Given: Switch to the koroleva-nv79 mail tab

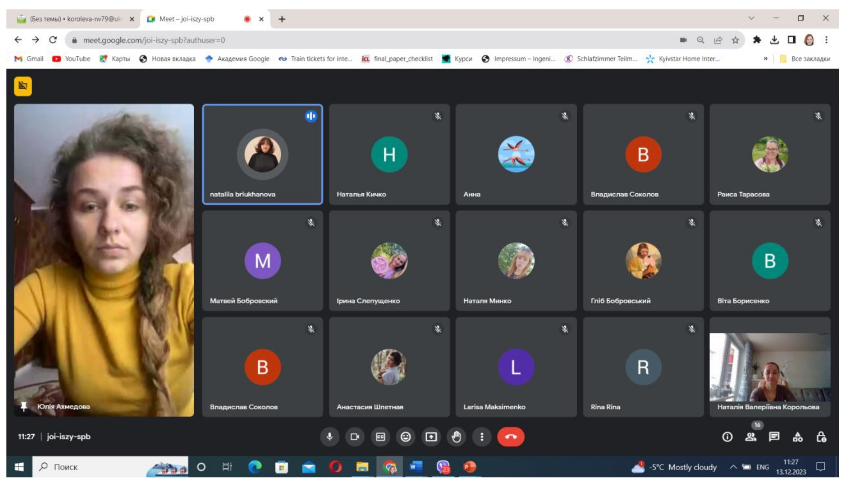Looking at the screenshot, I should click(76, 19).
